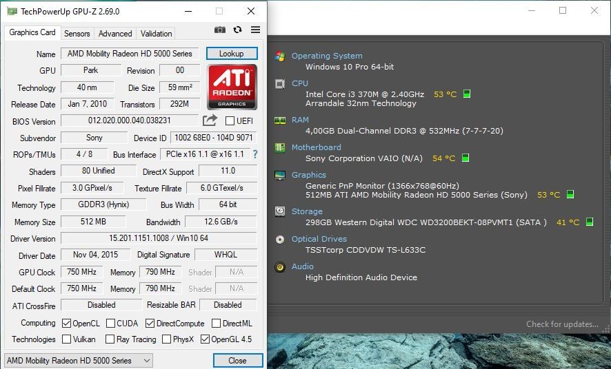611x369 pixels.
Task: Select the Graphics Card tab
Action: pyautogui.click(x=32, y=32)
